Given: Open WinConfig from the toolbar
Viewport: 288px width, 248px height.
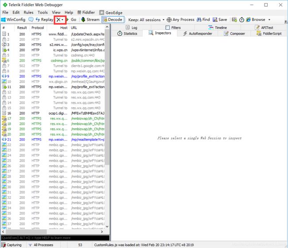Looking at the screenshot, I should (x=13, y=19).
